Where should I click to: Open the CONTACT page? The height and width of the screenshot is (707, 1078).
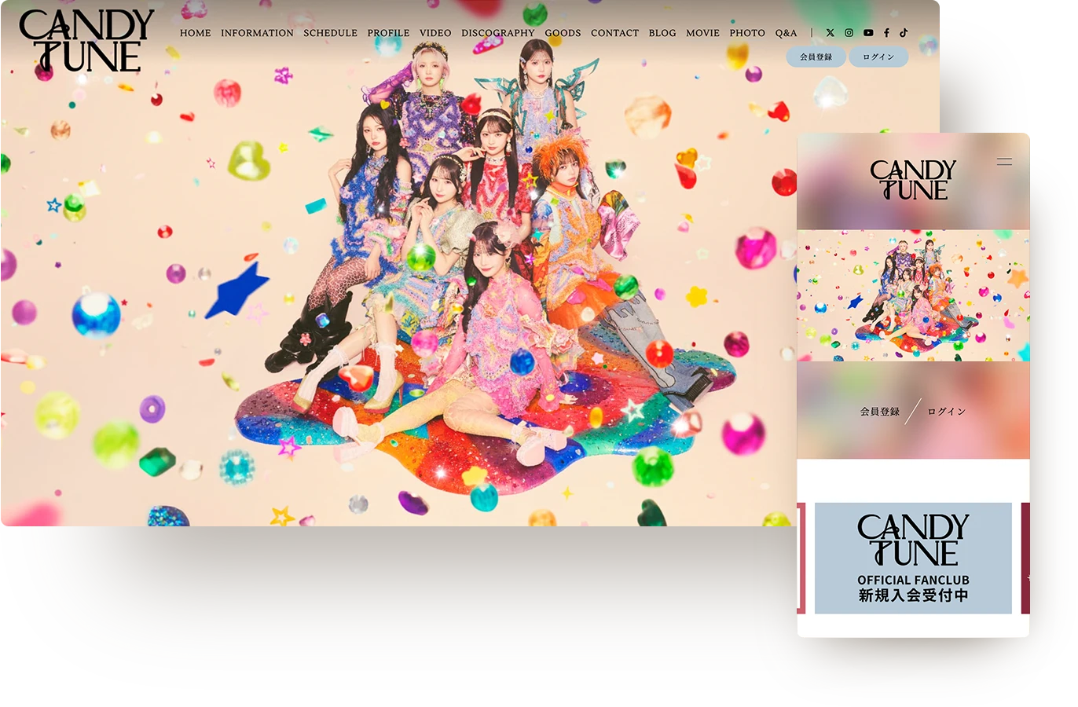pos(614,33)
